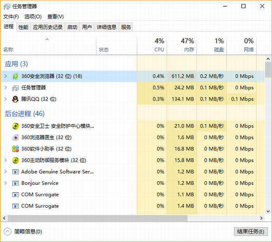Click the second COM Surrogate icon (1.4 MB)

pyautogui.click(x=15, y=206)
